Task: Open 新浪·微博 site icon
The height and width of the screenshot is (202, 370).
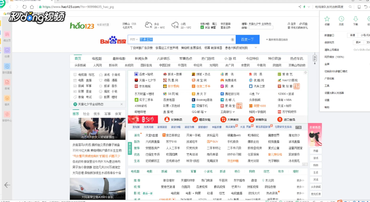Action: click(x=165, y=74)
